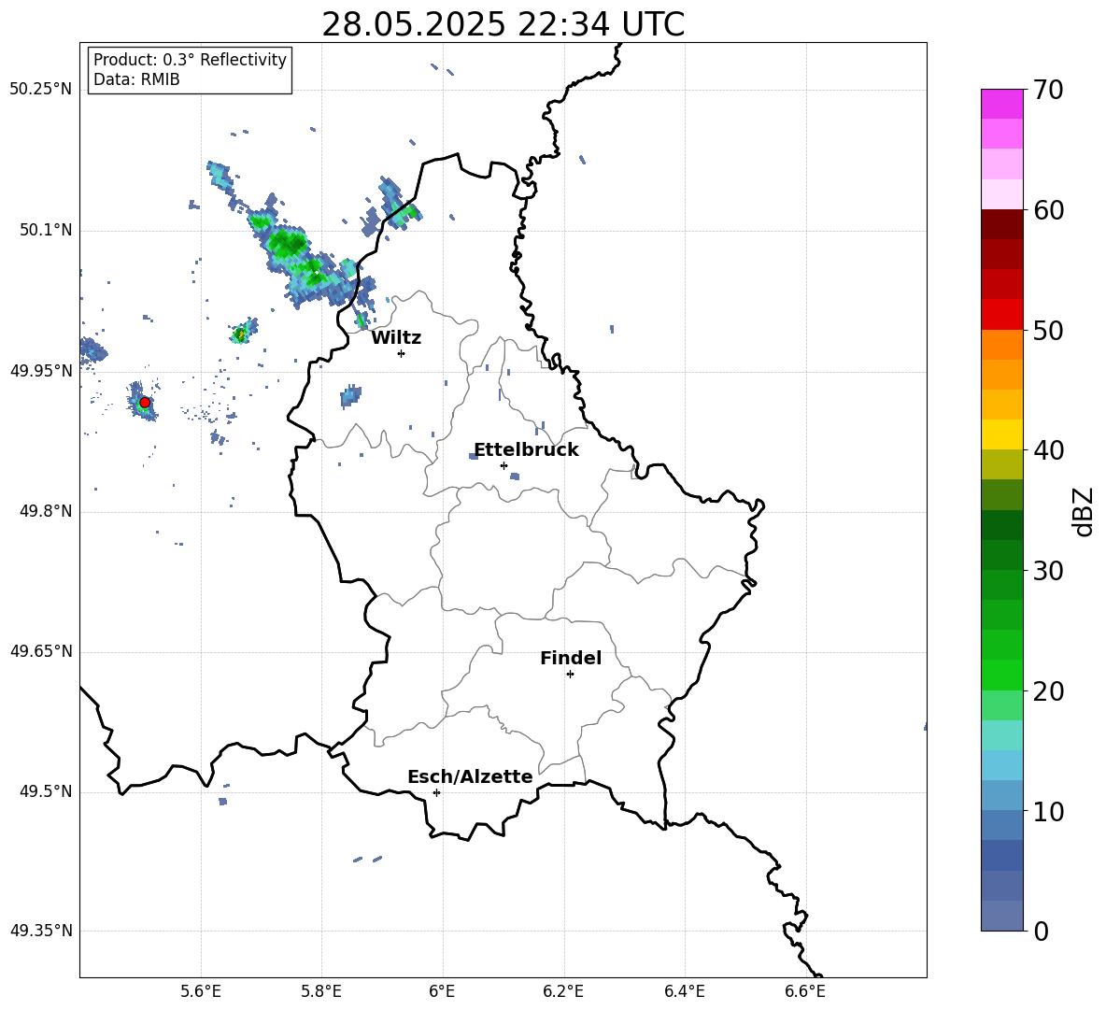1106x1010 pixels.
Task: Click the 49.95°N latitude label
Action: pyautogui.click(x=41, y=370)
